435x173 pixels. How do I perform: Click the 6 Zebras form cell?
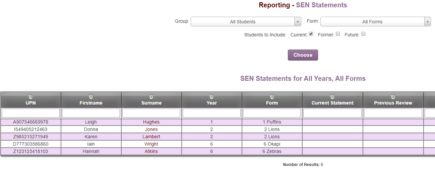[272, 151]
